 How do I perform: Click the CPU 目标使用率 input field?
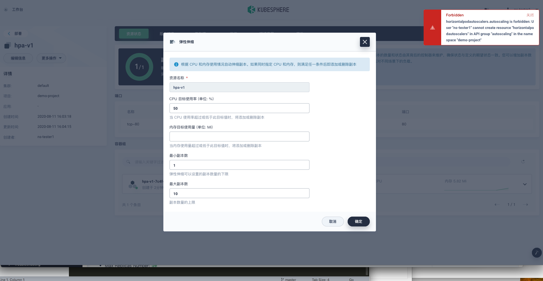tap(239, 108)
